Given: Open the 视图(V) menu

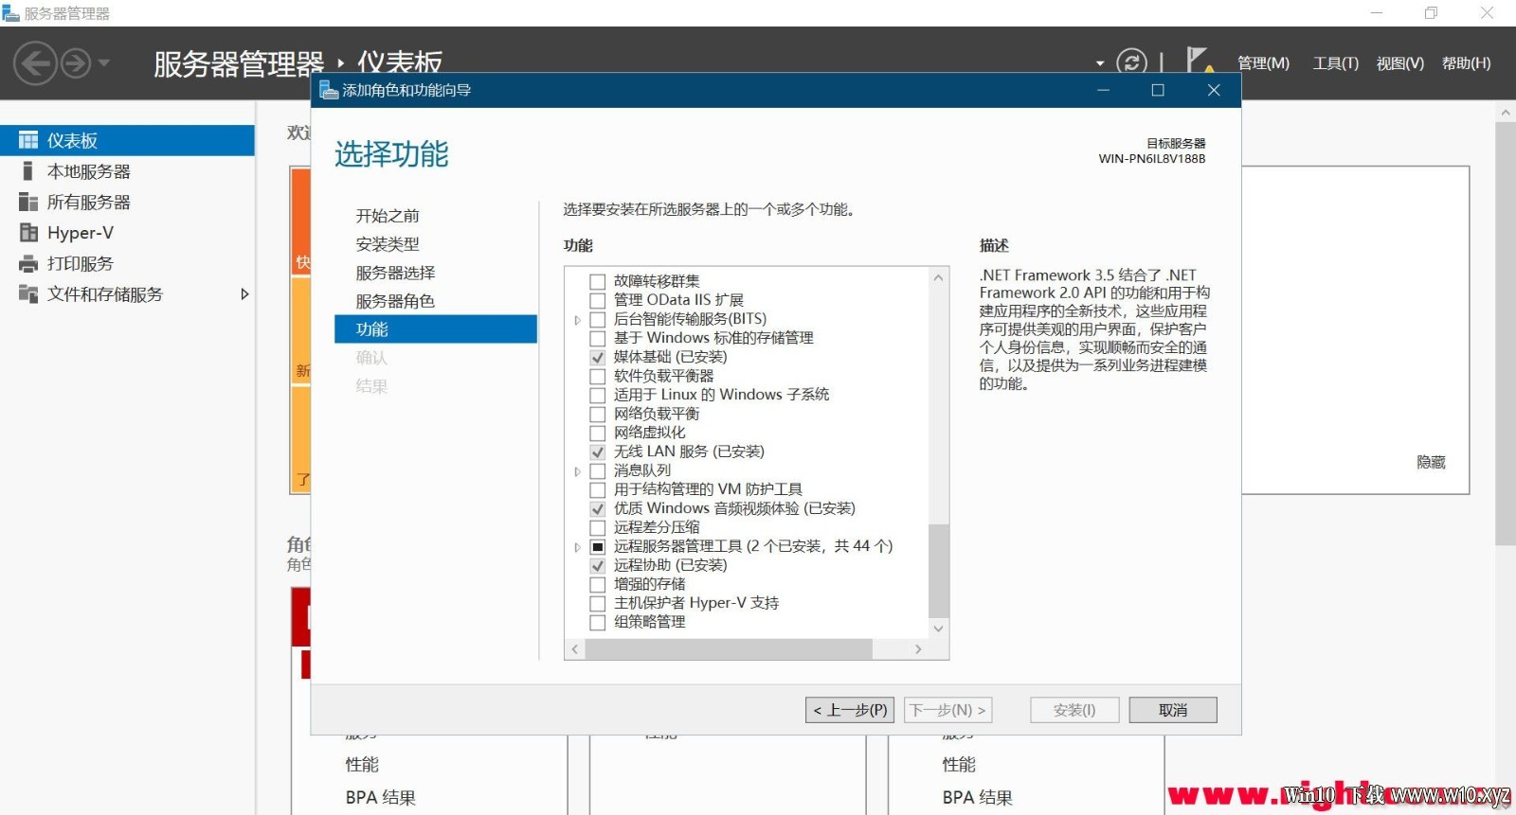Looking at the screenshot, I should pos(1400,63).
